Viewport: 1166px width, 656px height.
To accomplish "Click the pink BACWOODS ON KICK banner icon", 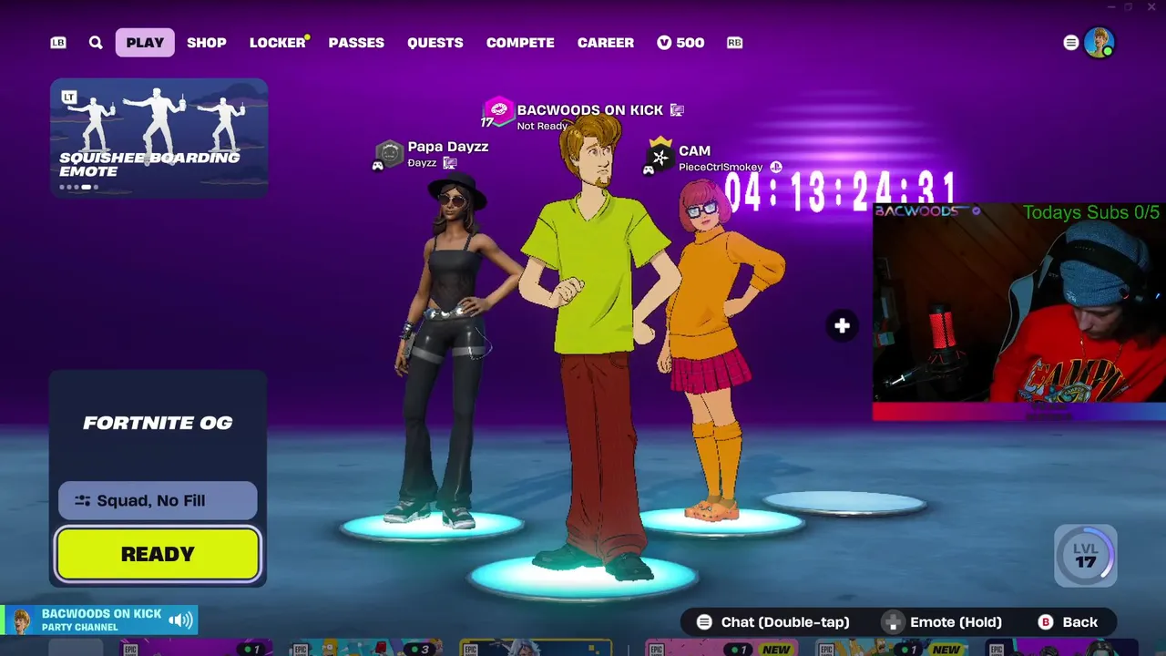I will click(x=498, y=111).
